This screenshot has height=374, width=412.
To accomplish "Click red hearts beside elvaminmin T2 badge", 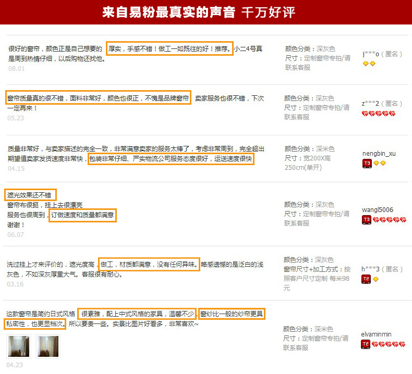I will click(389, 344).
